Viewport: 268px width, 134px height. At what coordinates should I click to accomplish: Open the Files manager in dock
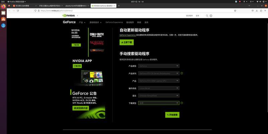3,13
